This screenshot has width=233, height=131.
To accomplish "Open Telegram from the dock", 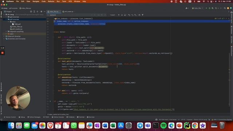I will [x=140, y=126].
